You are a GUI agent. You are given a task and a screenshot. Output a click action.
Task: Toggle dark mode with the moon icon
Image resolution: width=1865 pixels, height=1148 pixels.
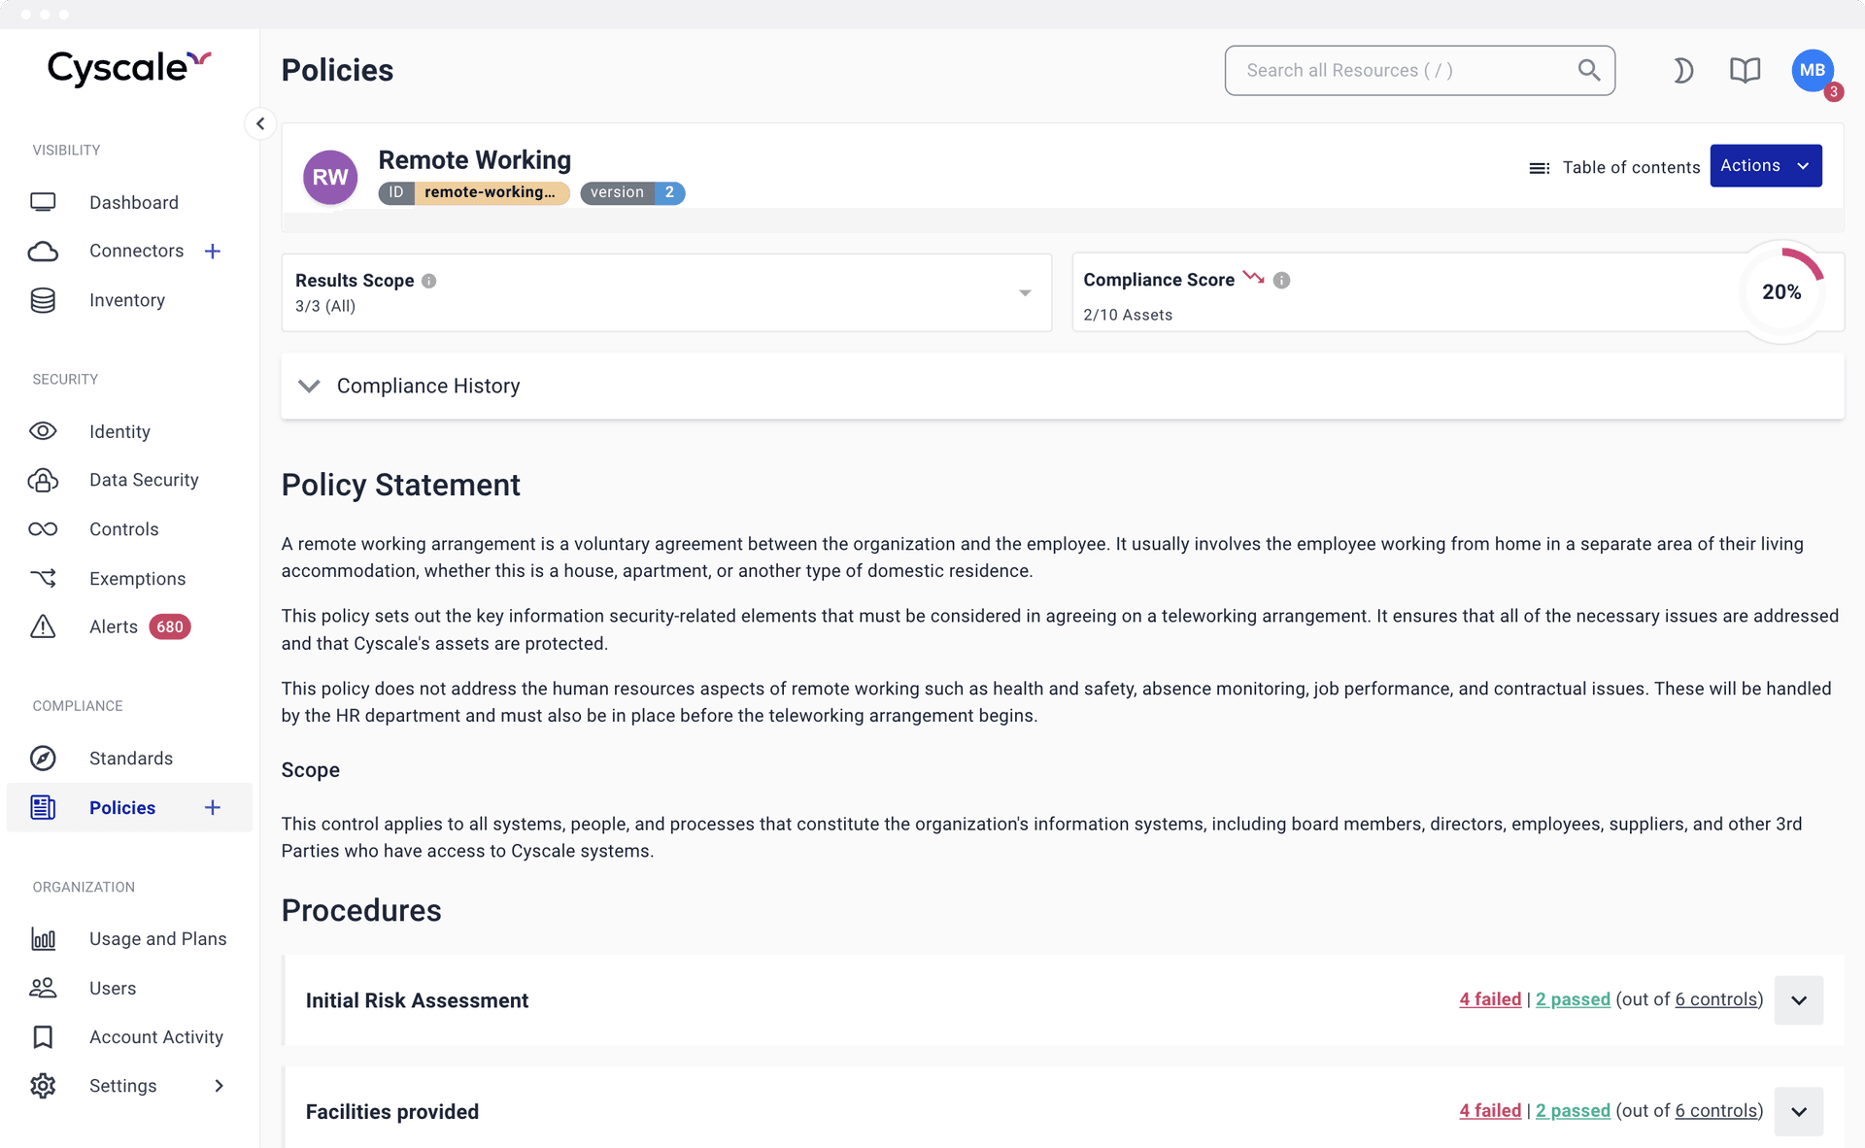tap(1683, 70)
